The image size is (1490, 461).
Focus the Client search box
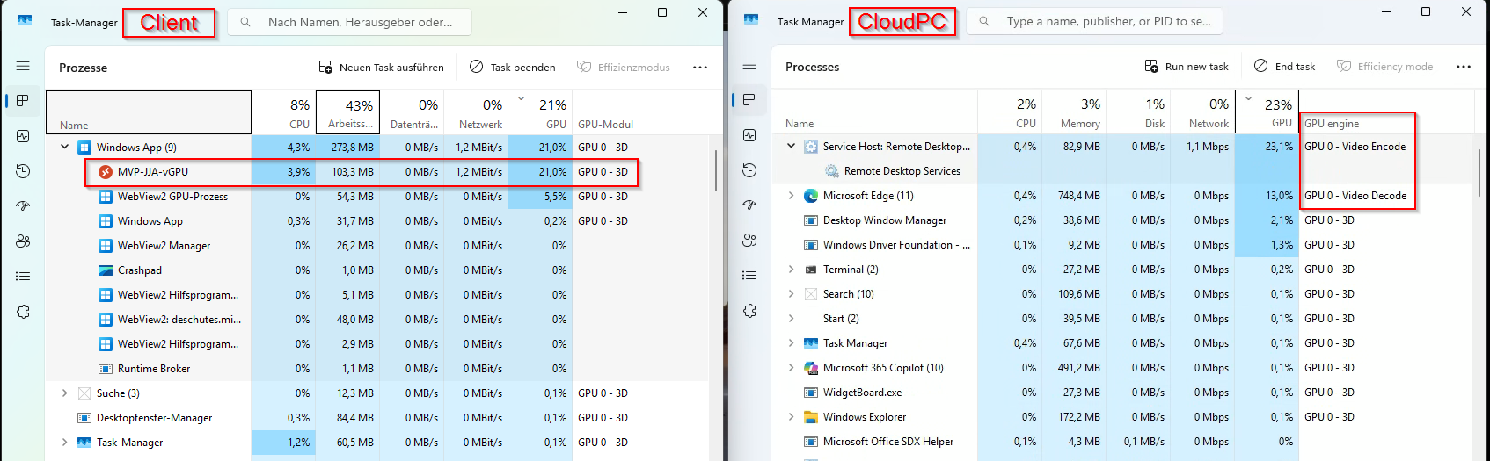pos(349,22)
